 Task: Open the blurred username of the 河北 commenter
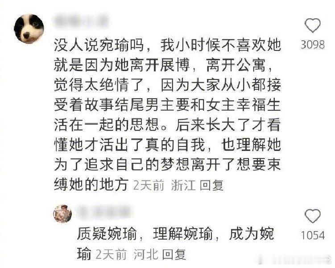(103, 212)
